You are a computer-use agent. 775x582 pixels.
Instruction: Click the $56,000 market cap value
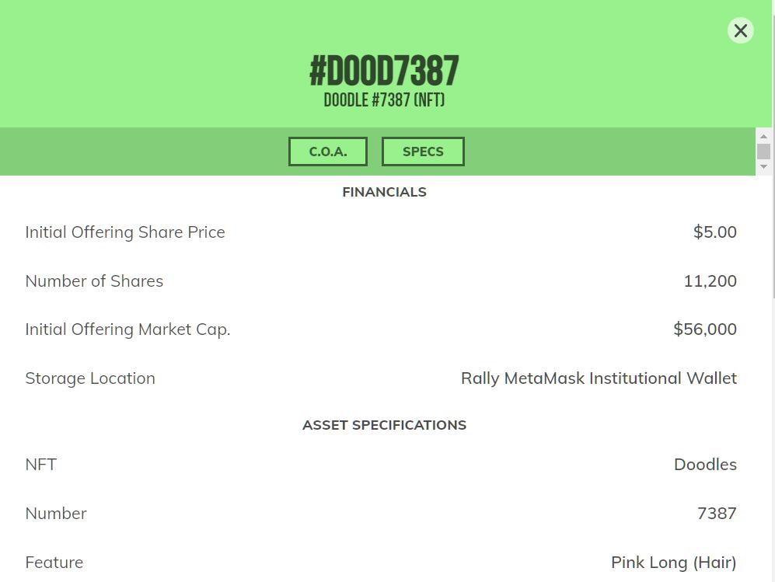click(704, 329)
